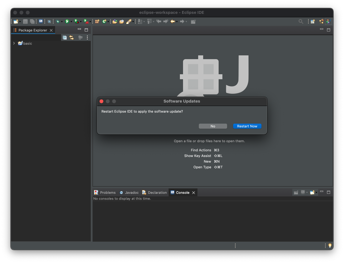Switch to the Java Browsing perspective icon

[x=321, y=21]
